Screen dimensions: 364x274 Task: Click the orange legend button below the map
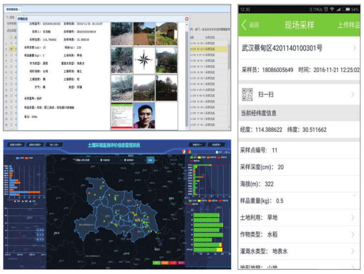(165, 263)
